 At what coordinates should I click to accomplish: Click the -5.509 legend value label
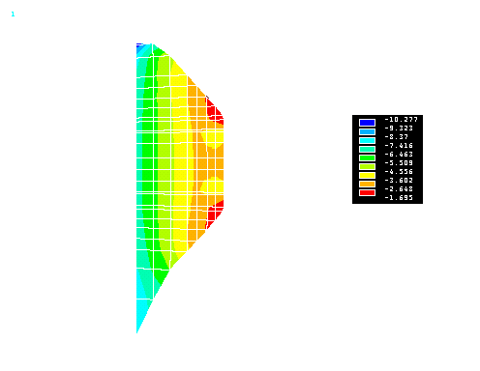[399, 163]
